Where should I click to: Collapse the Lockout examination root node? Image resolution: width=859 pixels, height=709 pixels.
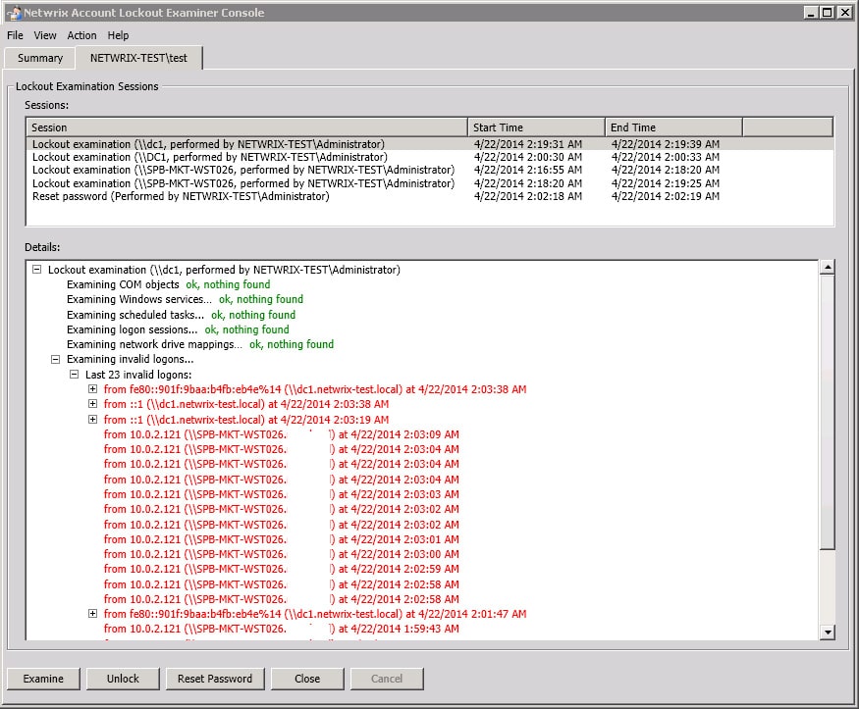tap(37, 270)
